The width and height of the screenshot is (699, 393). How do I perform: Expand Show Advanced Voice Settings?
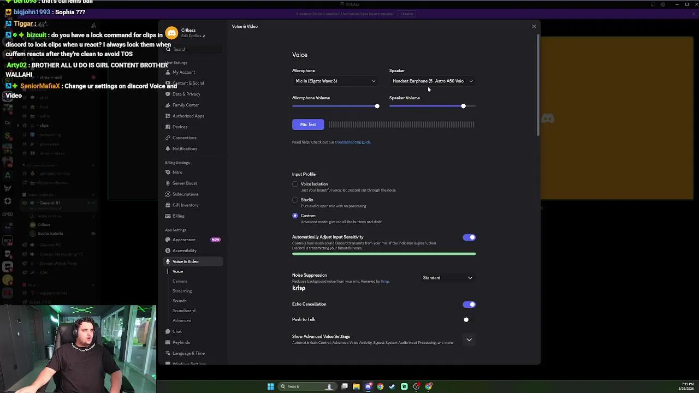click(x=469, y=340)
